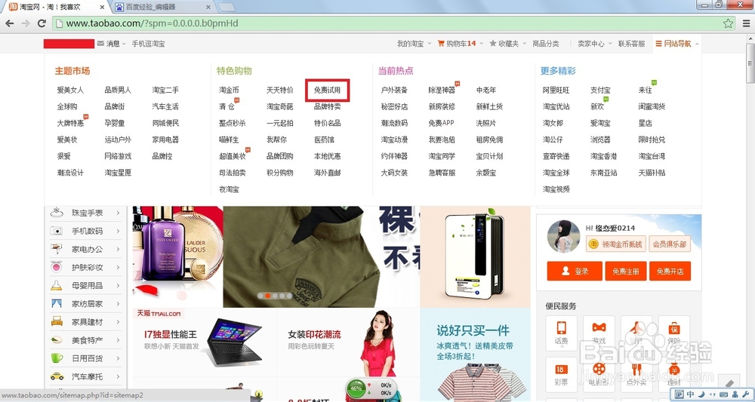Open 联系客服 in the top menu
This screenshot has height=402, width=755.
pos(631,43)
